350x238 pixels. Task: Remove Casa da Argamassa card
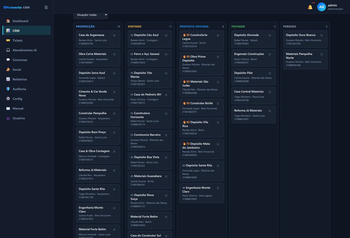pyautogui.click(x=114, y=35)
